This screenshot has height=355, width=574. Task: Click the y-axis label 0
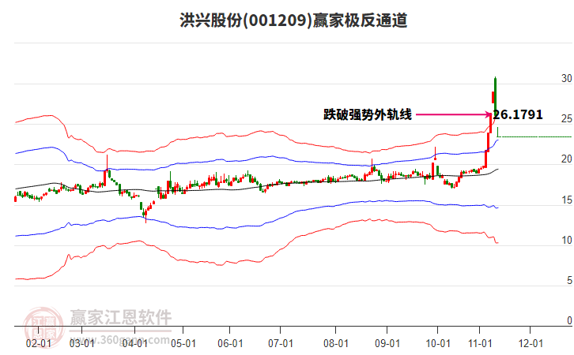pyautogui.click(x=569, y=320)
